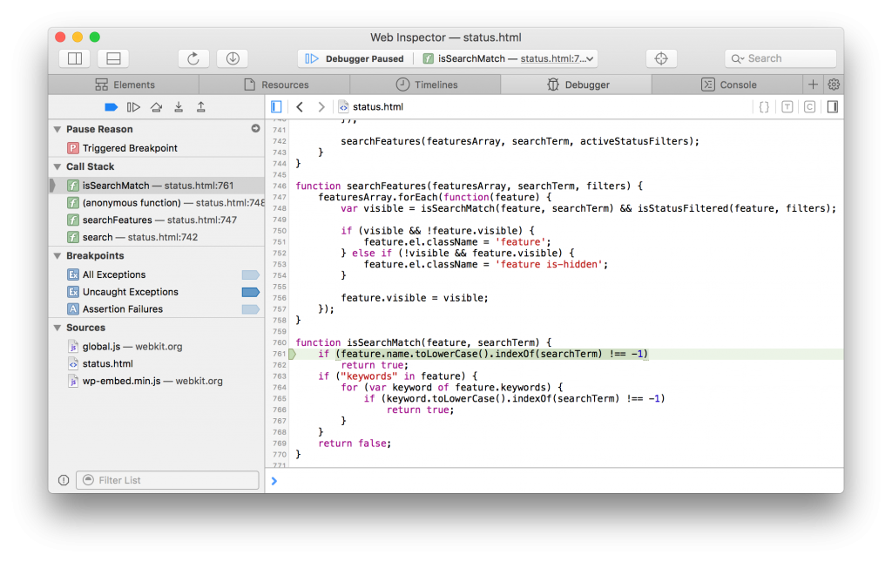Reload the inspected page
This screenshot has height=562, width=892.
tap(193, 58)
